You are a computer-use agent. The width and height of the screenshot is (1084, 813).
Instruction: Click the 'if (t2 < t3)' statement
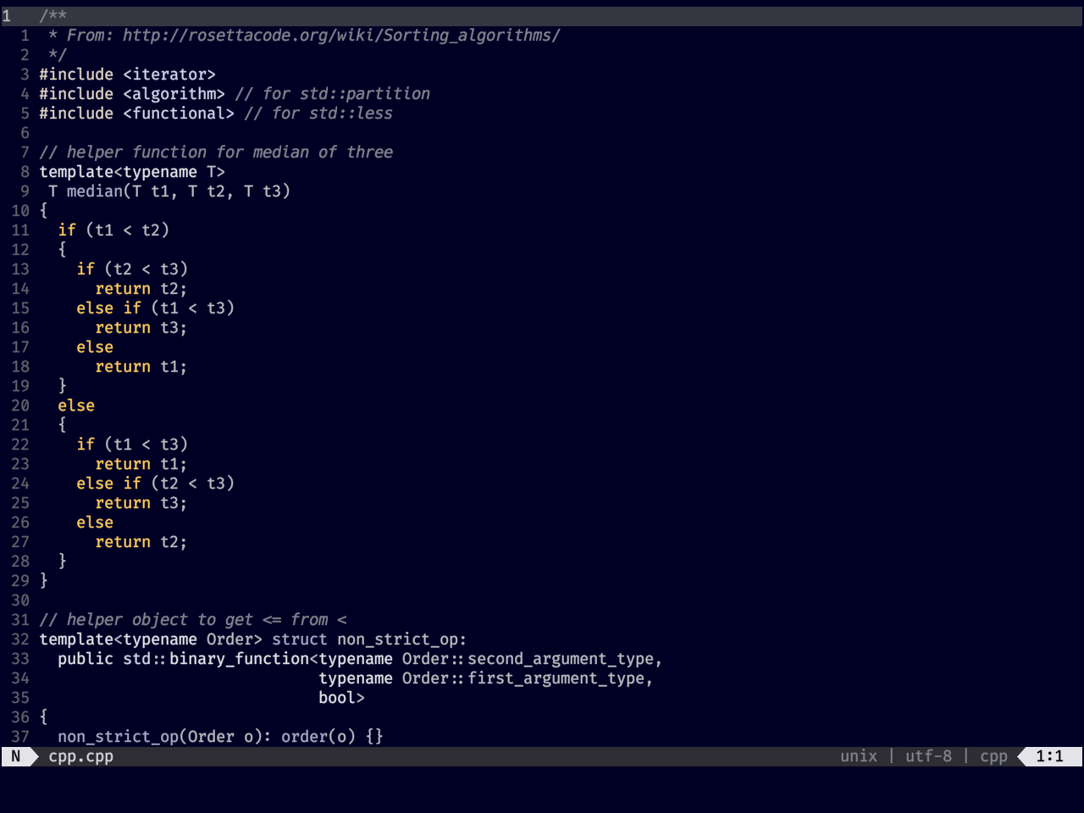tap(132, 269)
